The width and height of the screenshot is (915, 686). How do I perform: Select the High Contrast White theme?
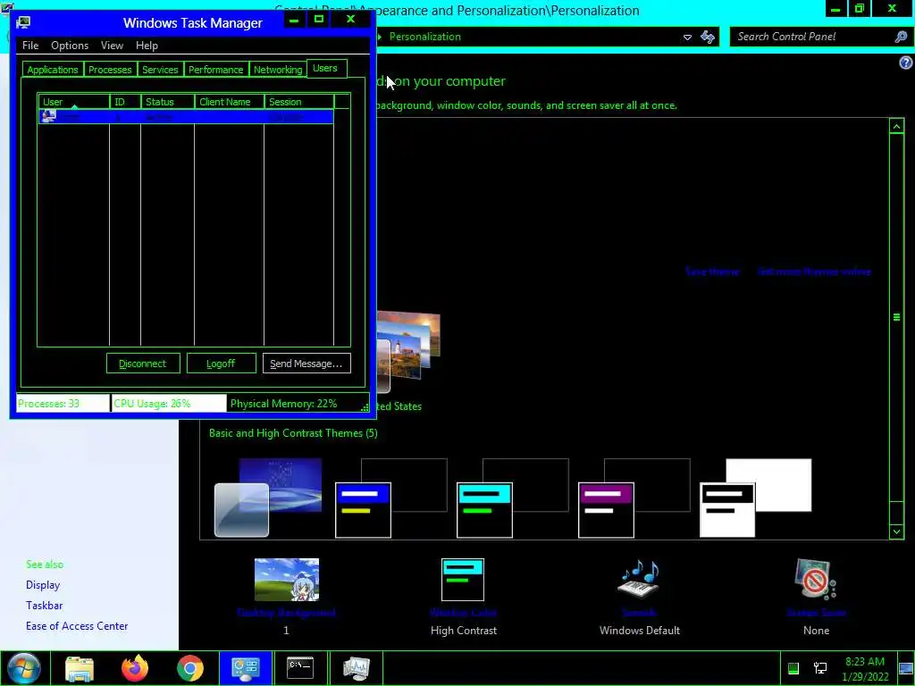(x=755, y=497)
